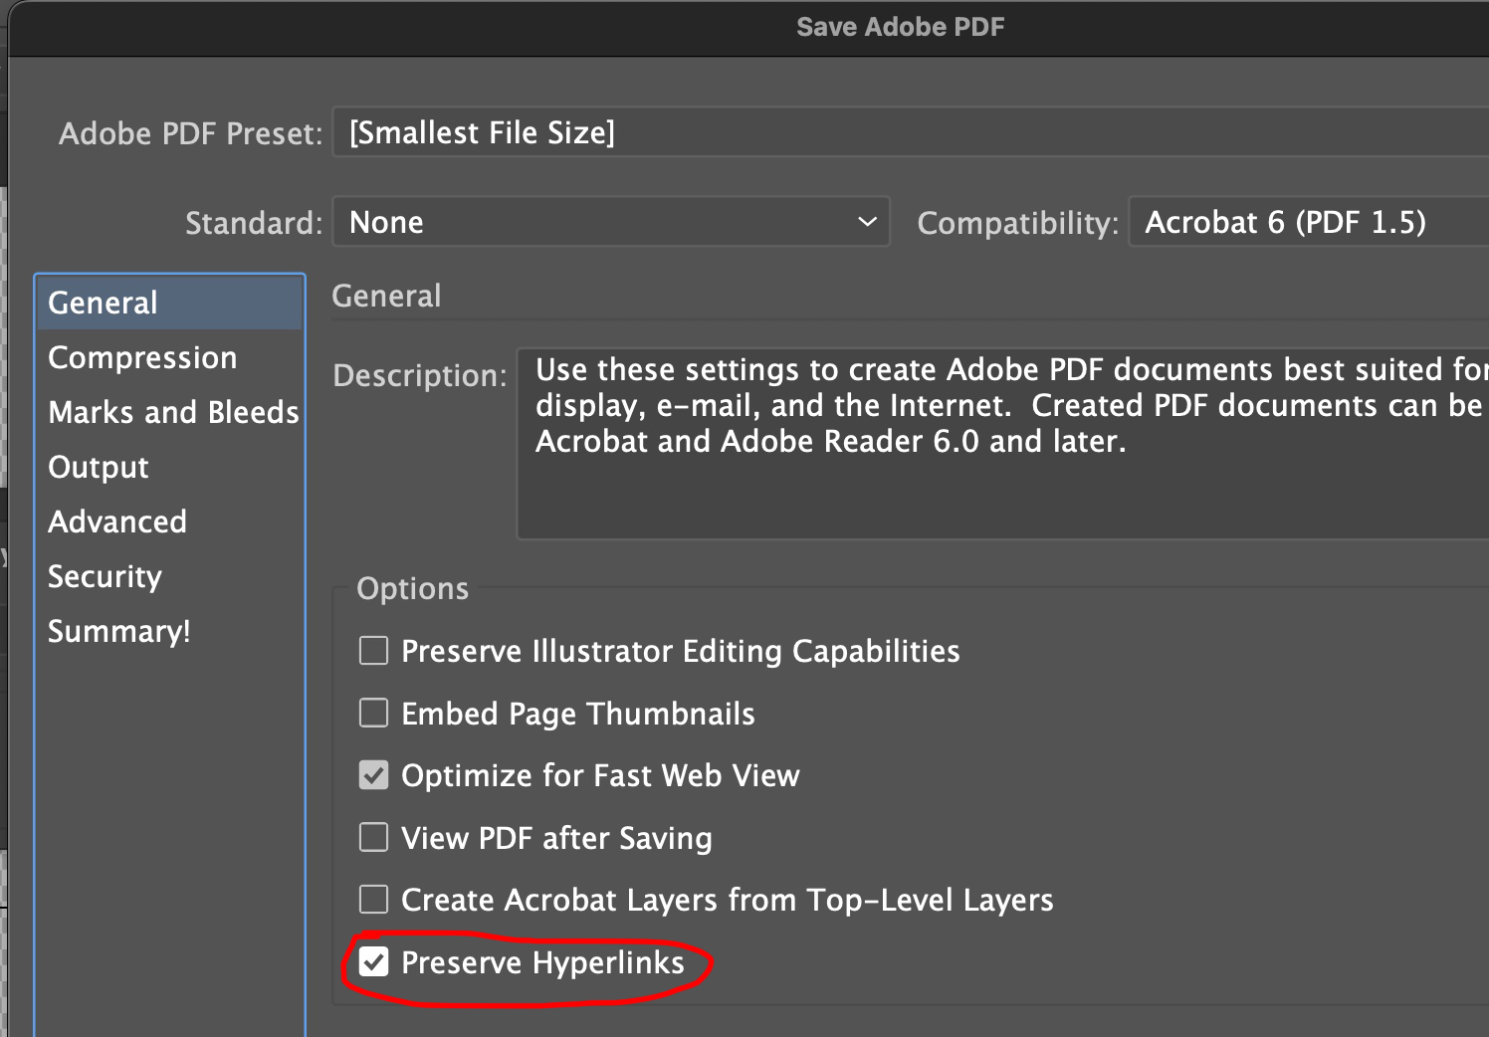This screenshot has height=1037, width=1489.
Task: Open the Marks and Bleeds section
Action: [x=173, y=412]
